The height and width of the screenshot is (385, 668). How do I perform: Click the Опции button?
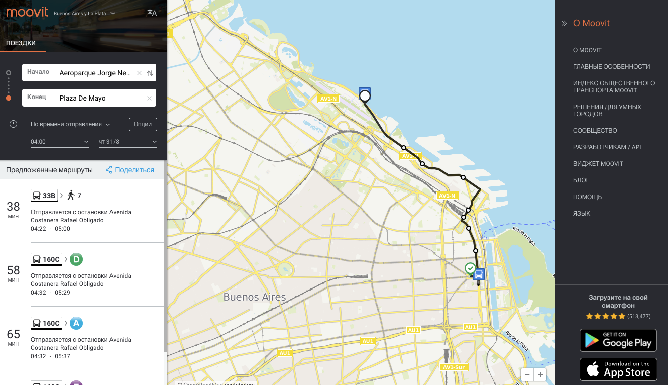tap(143, 124)
